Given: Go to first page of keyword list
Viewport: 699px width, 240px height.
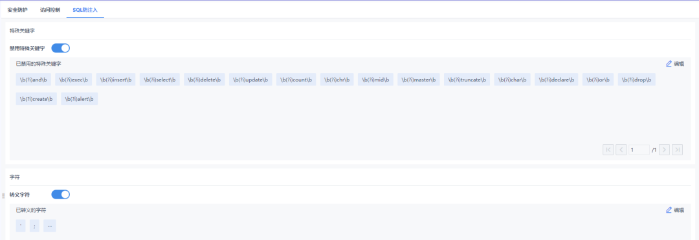Looking at the screenshot, I should 608,149.
